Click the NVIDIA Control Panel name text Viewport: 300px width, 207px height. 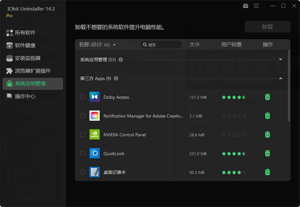coord(125,135)
